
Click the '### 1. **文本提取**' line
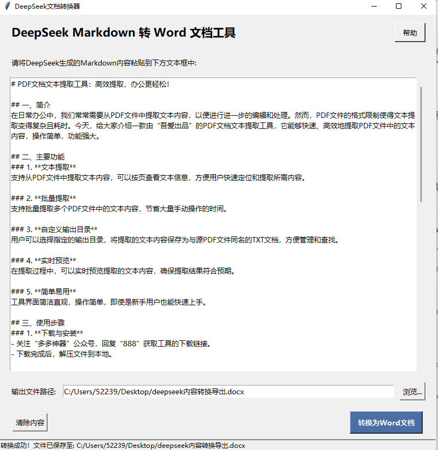pyautogui.click(x=43, y=167)
